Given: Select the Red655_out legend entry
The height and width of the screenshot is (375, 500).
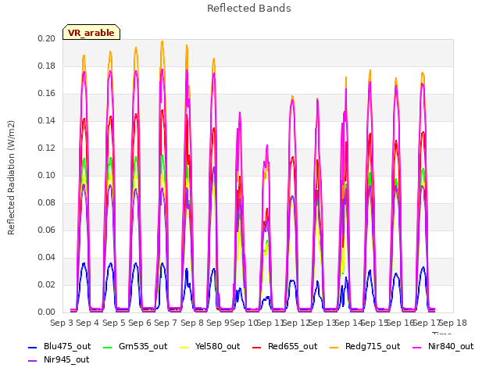Looking at the screenshot, I should [284, 347].
